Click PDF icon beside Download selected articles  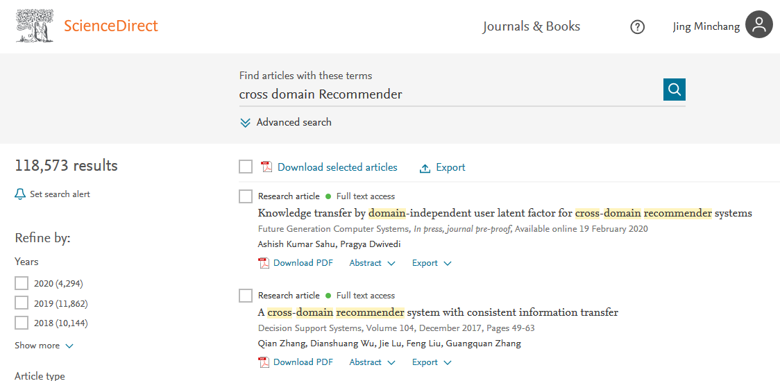[x=266, y=167]
